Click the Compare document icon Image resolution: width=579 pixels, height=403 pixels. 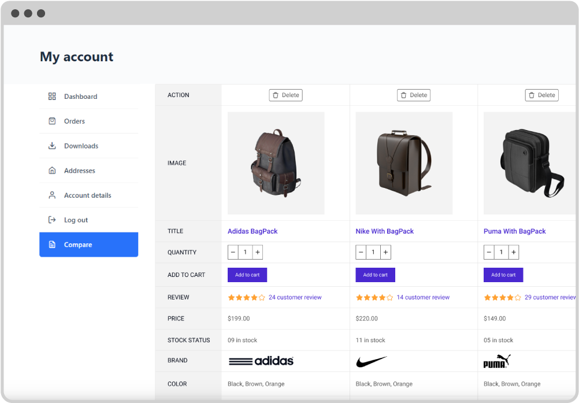(52, 245)
